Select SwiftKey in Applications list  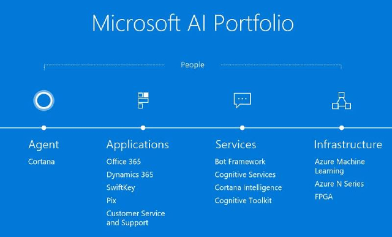coord(121,187)
